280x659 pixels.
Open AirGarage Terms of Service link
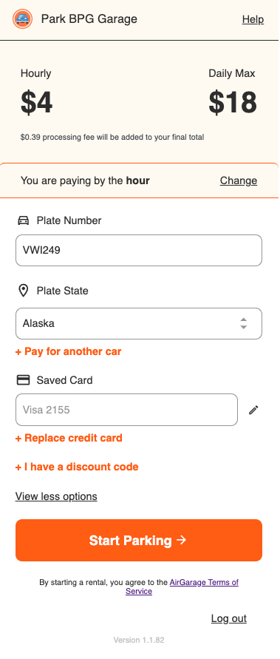pyautogui.click(x=182, y=587)
